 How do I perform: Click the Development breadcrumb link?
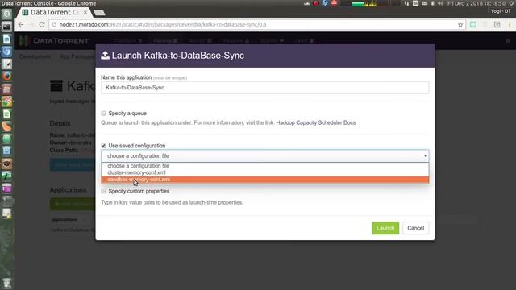pyautogui.click(x=35, y=56)
